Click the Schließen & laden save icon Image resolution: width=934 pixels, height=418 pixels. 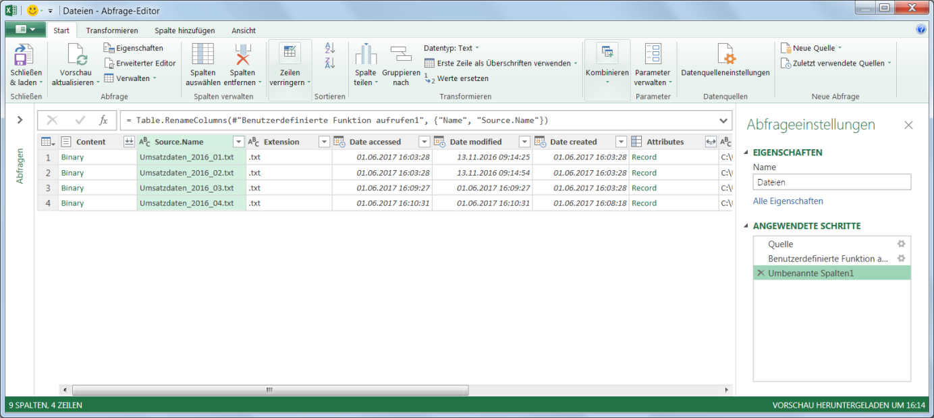click(24, 55)
